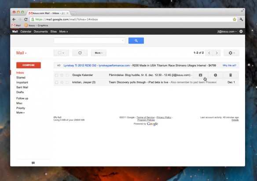Open Documents in the black bar
The height and width of the screenshot is (181, 257).
[x=40, y=32]
